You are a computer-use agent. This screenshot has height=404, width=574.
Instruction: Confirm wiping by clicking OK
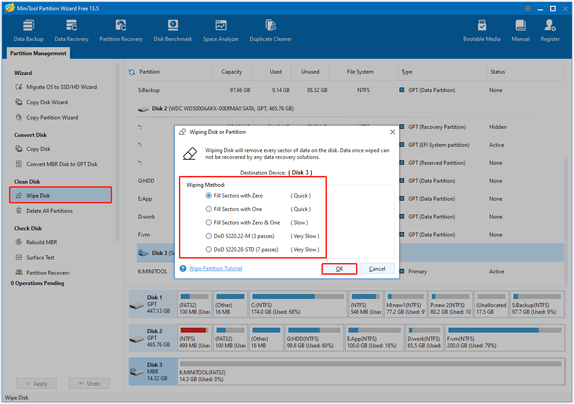point(339,268)
